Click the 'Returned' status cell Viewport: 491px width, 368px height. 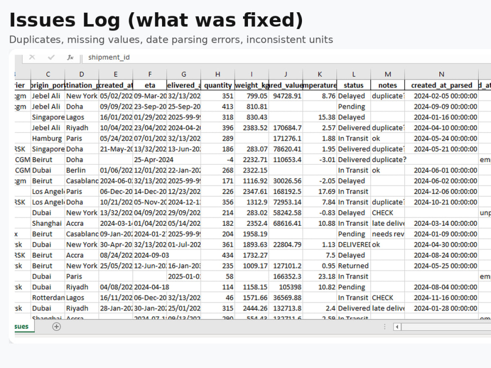pos(354,265)
